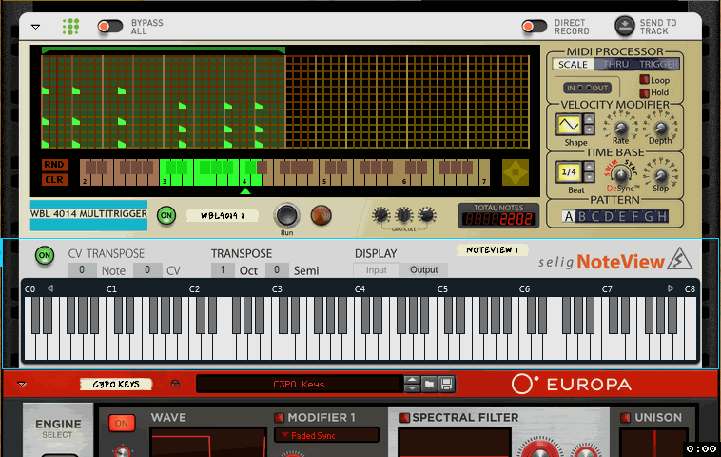Toggle the Bypass All switch
Image resolution: width=721 pixels, height=457 pixels.
[x=110, y=27]
